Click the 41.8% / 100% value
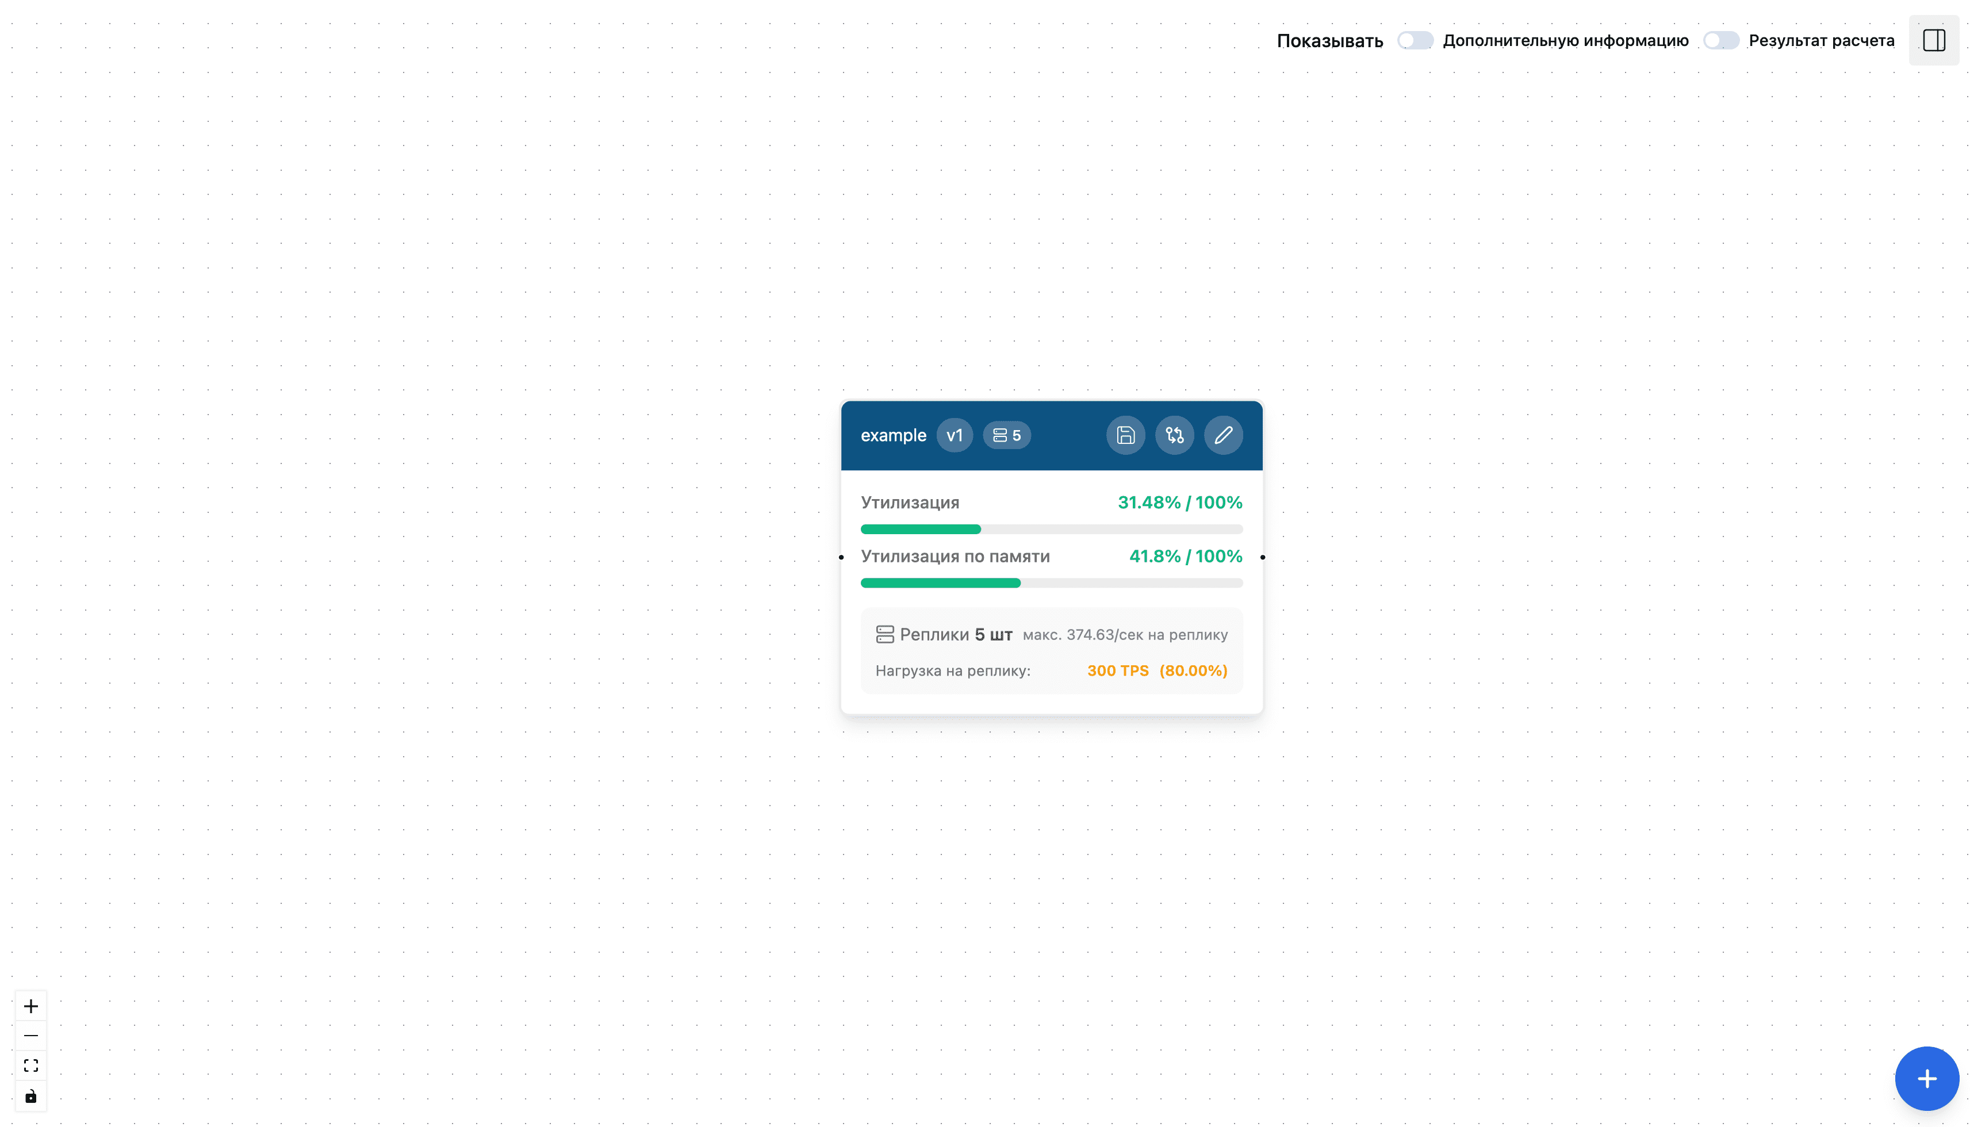 [x=1186, y=556]
